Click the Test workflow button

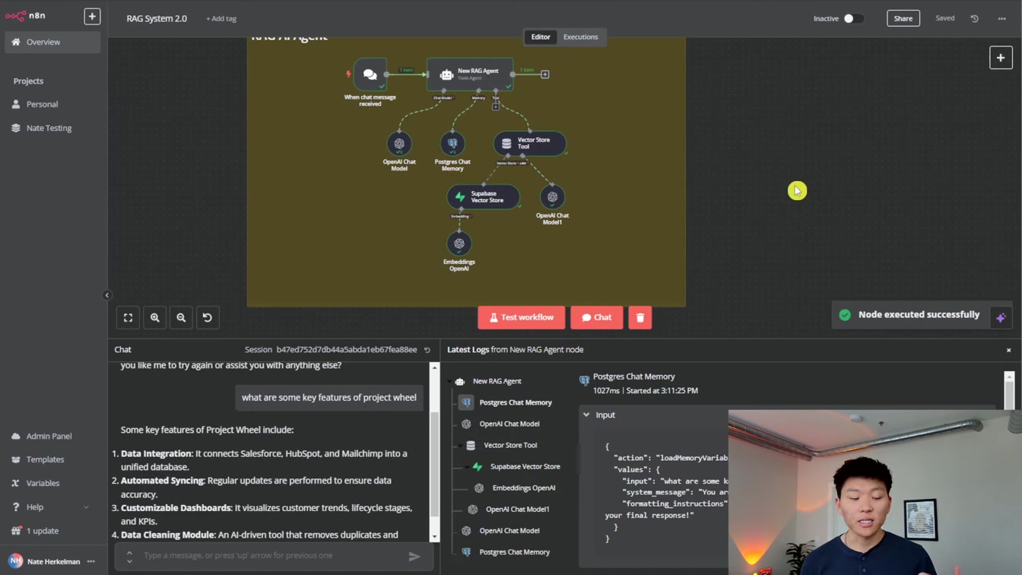[x=521, y=318]
